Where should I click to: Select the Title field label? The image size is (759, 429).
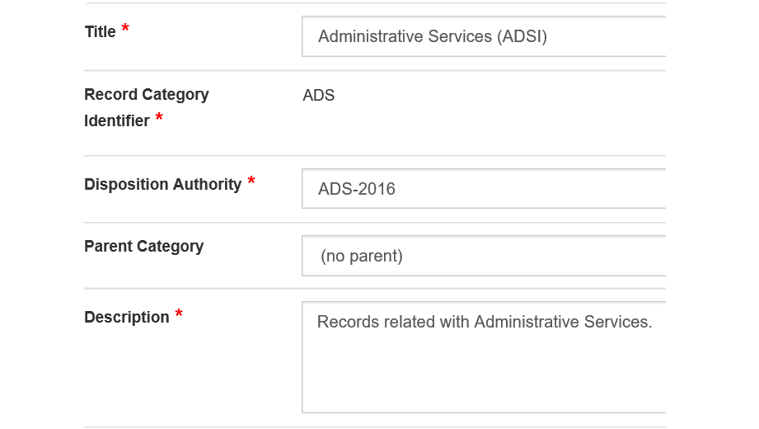(x=101, y=32)
